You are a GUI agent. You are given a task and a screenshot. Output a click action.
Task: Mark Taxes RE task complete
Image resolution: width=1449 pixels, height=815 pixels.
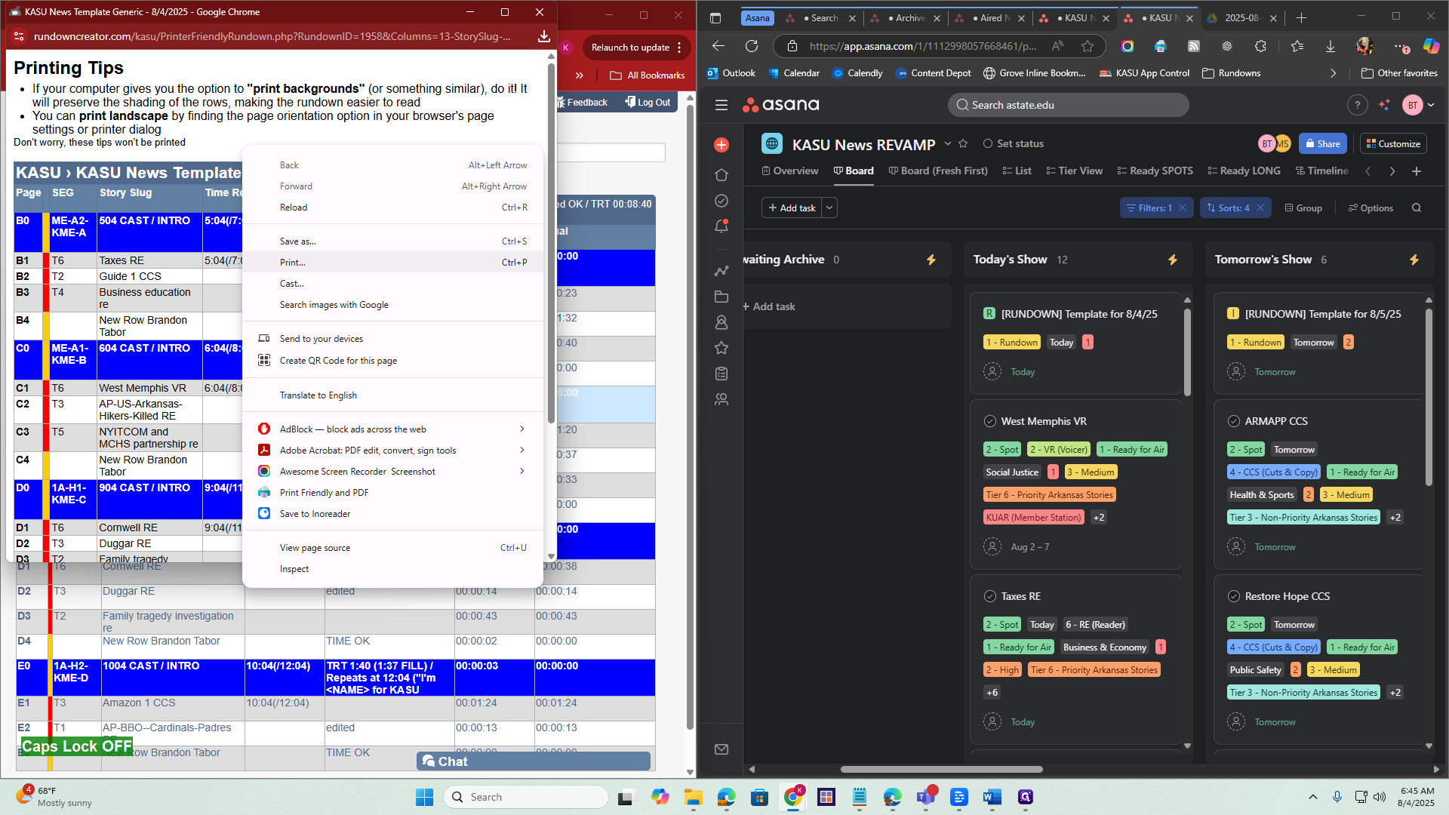click(x=990, y=596)
